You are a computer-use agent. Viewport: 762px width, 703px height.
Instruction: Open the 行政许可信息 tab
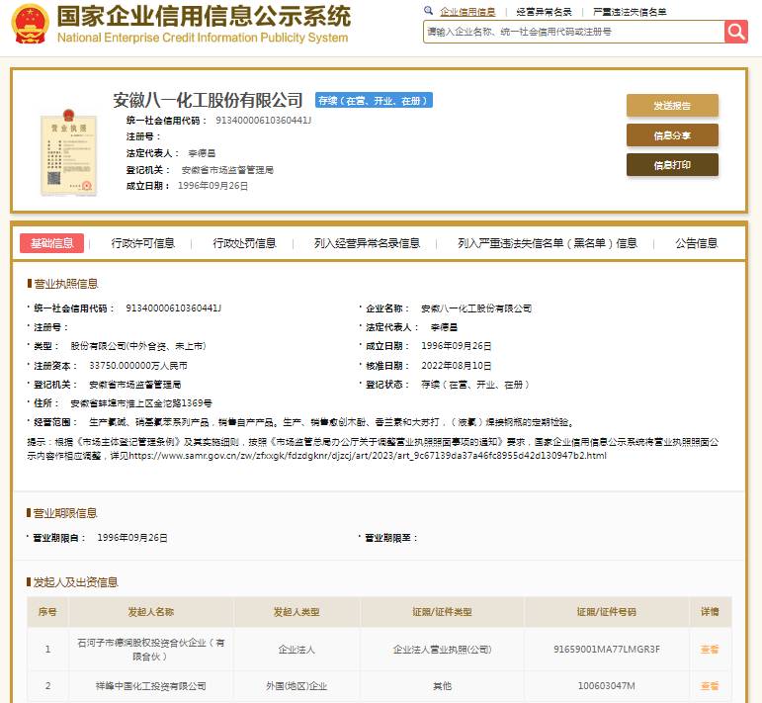click(143, 243)
